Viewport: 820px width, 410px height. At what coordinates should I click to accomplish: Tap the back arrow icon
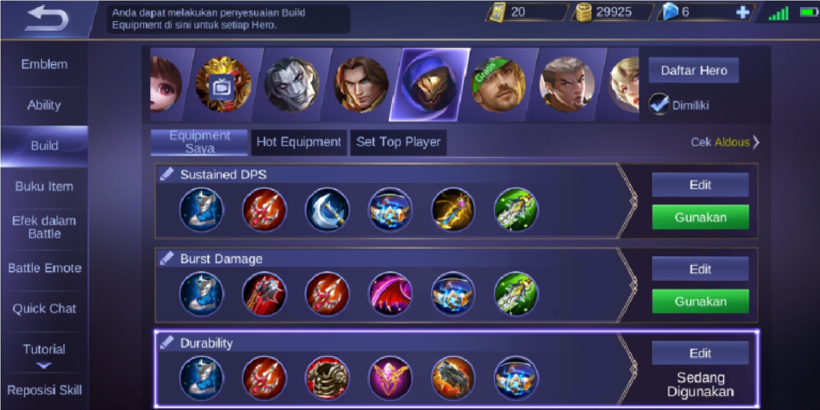(x=47, y=18)
